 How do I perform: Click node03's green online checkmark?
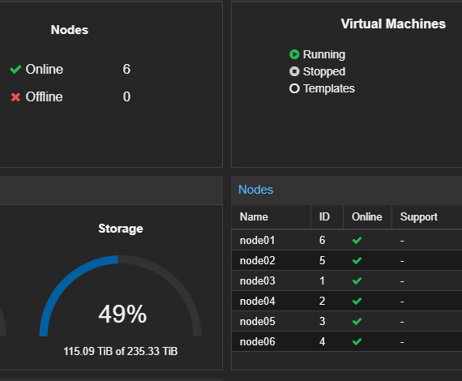click(x=357, y=280)
